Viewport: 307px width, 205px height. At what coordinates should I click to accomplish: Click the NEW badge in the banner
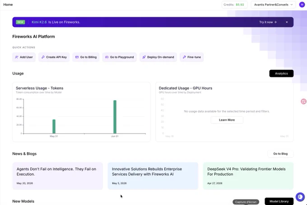(x=20, y=22)
